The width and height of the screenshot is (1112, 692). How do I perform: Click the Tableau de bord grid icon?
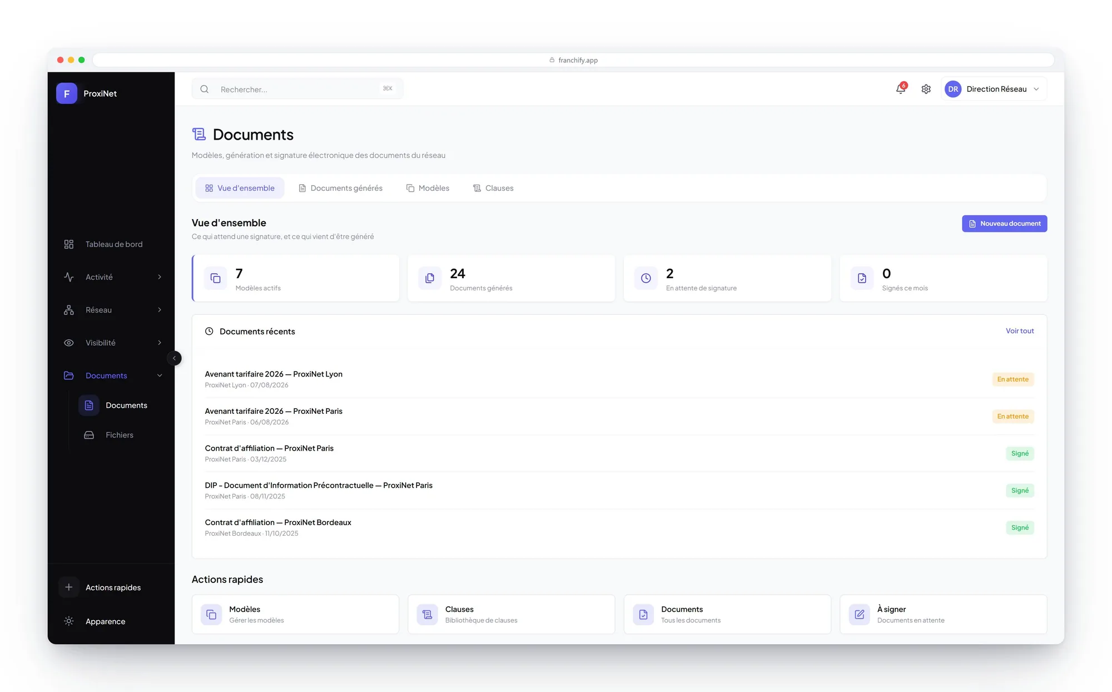[69, 244]
